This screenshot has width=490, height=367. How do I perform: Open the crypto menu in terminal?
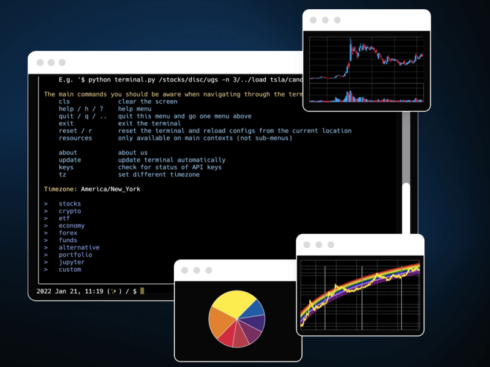(69, 211)
